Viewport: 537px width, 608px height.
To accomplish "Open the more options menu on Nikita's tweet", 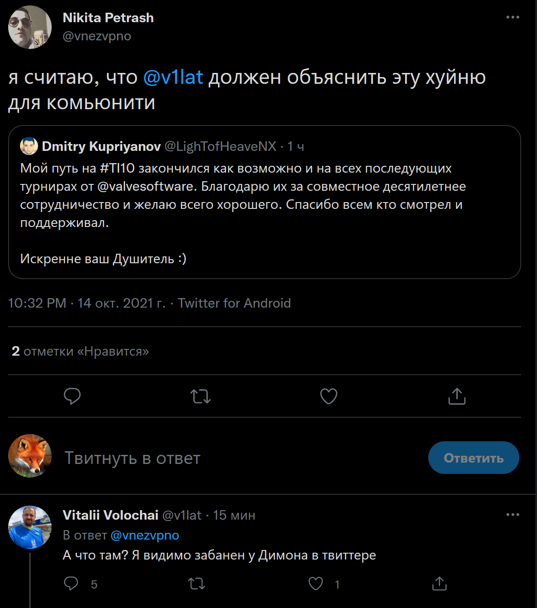I will pyautogui.click(x=513, y=17).
